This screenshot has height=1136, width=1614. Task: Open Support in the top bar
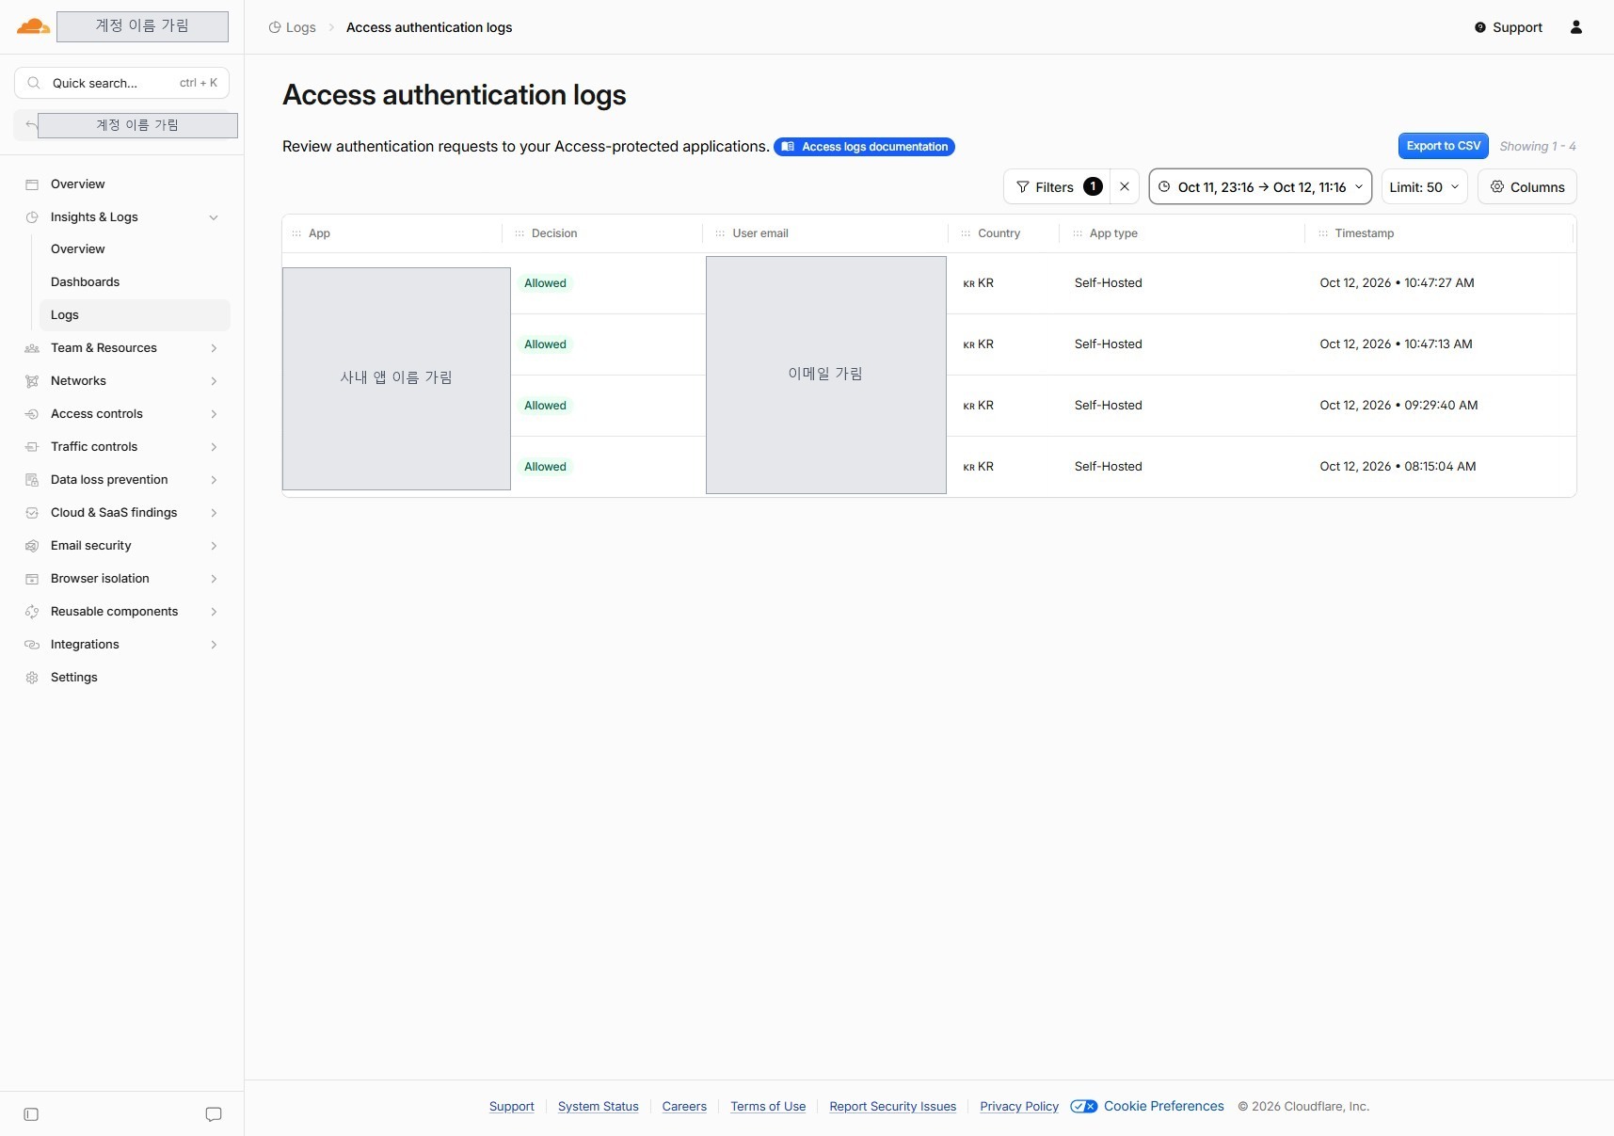(1508, 27)
